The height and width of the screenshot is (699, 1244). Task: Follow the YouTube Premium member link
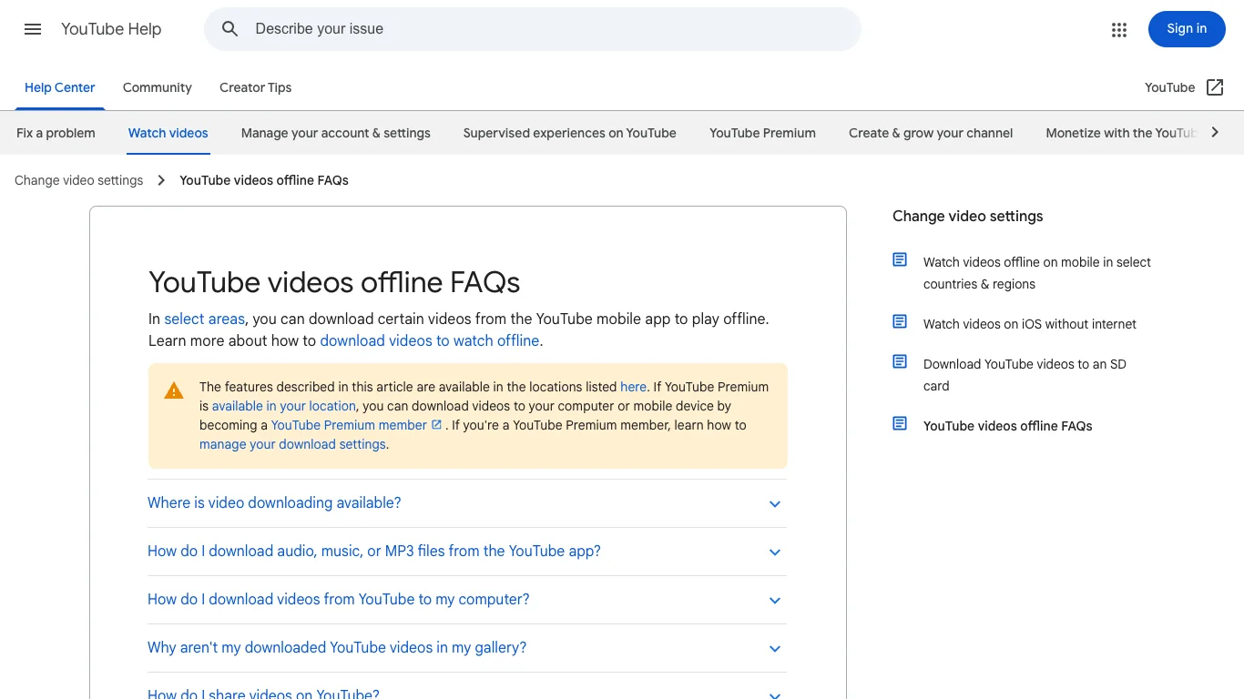click(x=349, y=425)
